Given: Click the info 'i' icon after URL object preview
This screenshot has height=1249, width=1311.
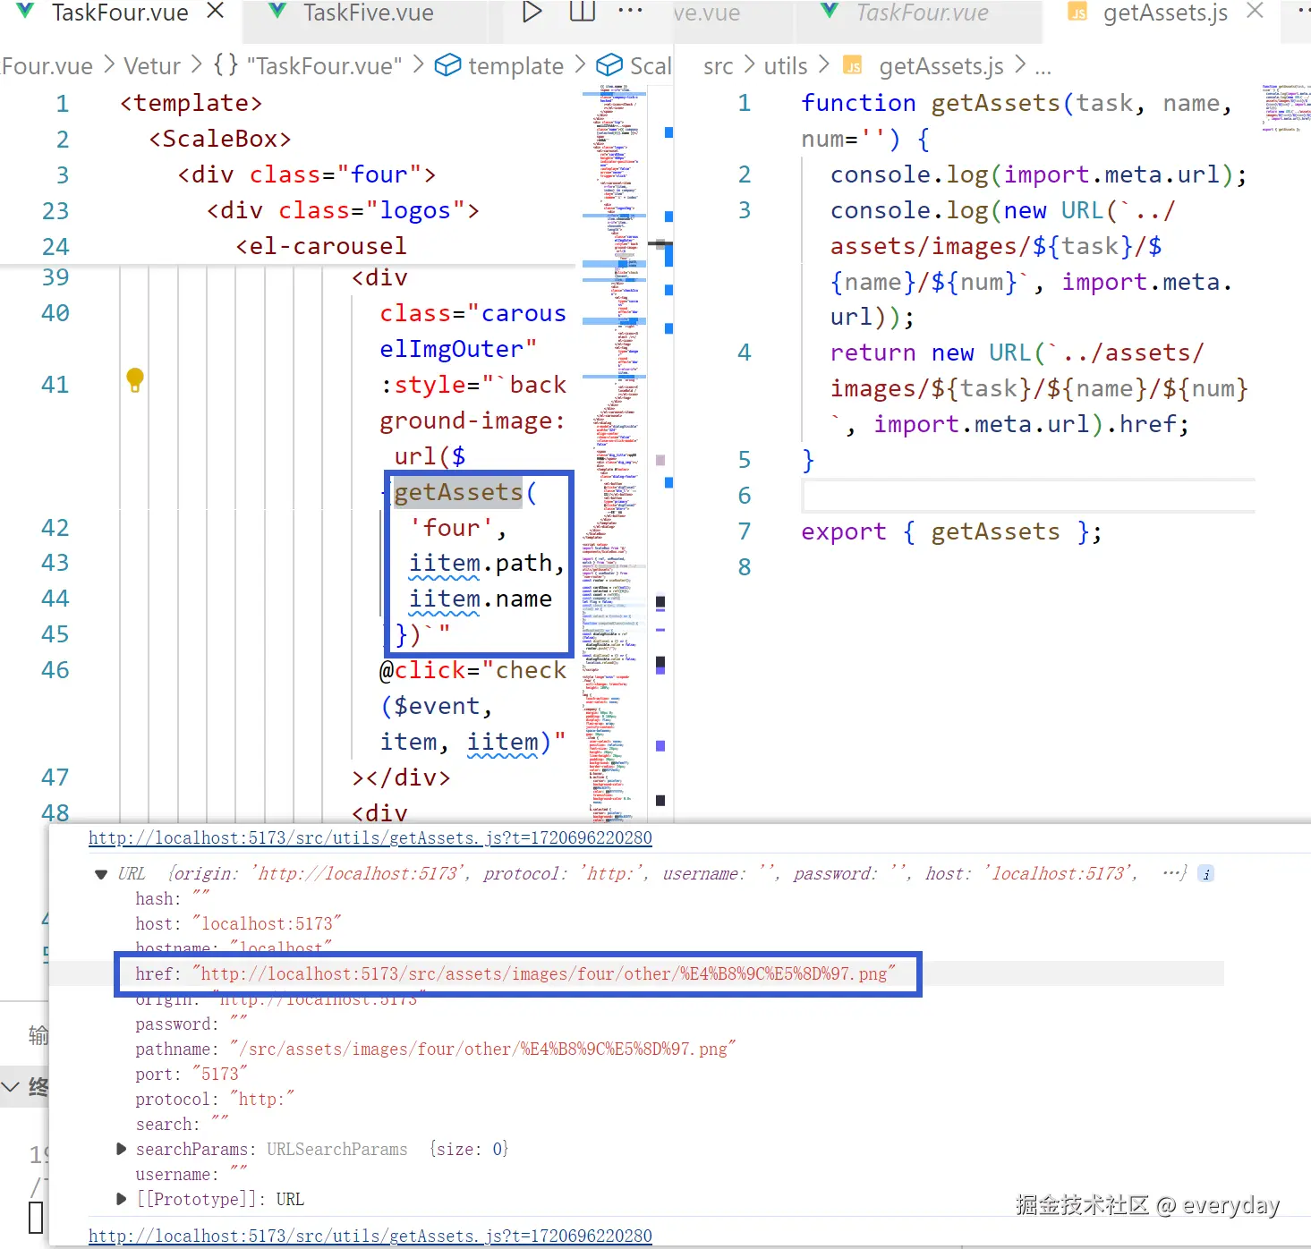Looking at the screenshot, I should coord(1206,874).
